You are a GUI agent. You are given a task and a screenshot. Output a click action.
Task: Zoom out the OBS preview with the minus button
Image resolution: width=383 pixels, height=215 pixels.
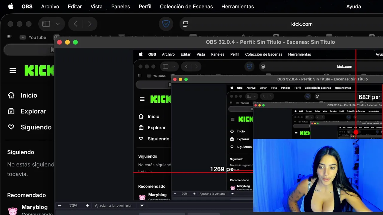pyautogui.click(x=59, y=205)
